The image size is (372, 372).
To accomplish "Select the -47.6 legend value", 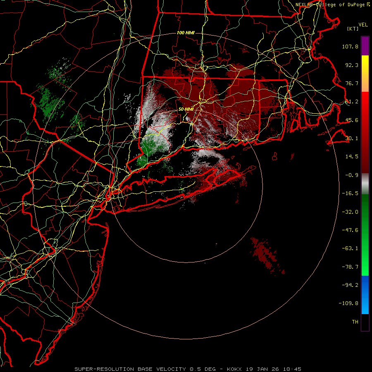I will pos(350,230).
